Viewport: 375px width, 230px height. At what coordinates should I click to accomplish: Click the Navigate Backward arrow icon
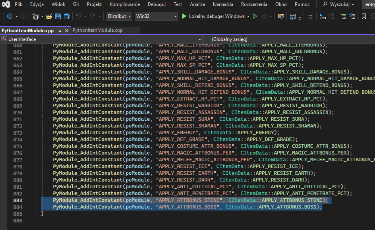tap(10, 16)
